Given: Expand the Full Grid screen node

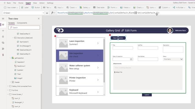Looking at the screenshot, I should coord(8,90).
